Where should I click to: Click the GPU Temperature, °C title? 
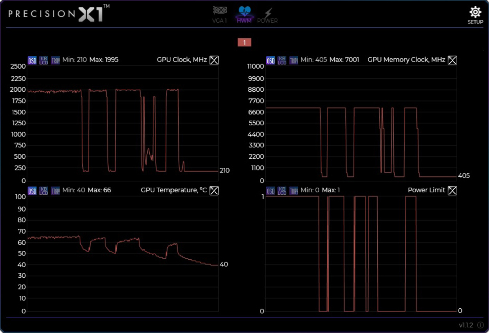pos(174,190)
